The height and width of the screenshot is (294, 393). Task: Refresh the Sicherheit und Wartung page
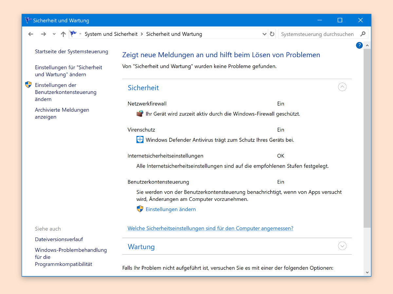coord(272,34)
